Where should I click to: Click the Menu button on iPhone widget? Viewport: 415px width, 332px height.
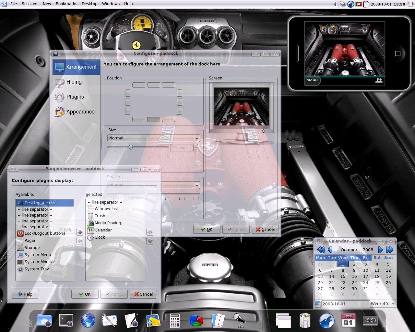(312, 80)
